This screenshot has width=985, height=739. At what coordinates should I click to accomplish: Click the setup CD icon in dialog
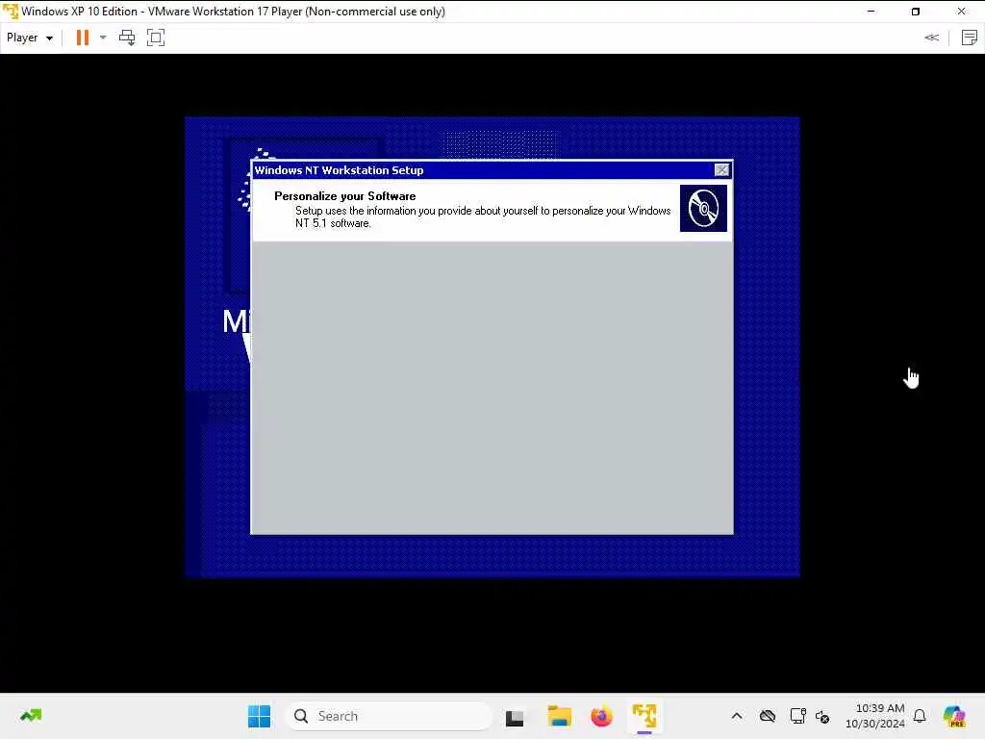pos(703,208)
